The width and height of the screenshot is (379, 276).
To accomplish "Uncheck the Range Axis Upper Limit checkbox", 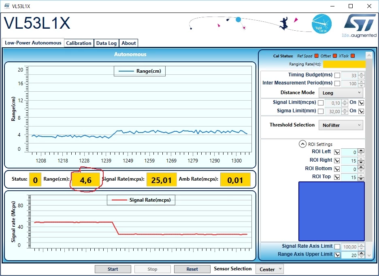I will click(x=337, y=255).
